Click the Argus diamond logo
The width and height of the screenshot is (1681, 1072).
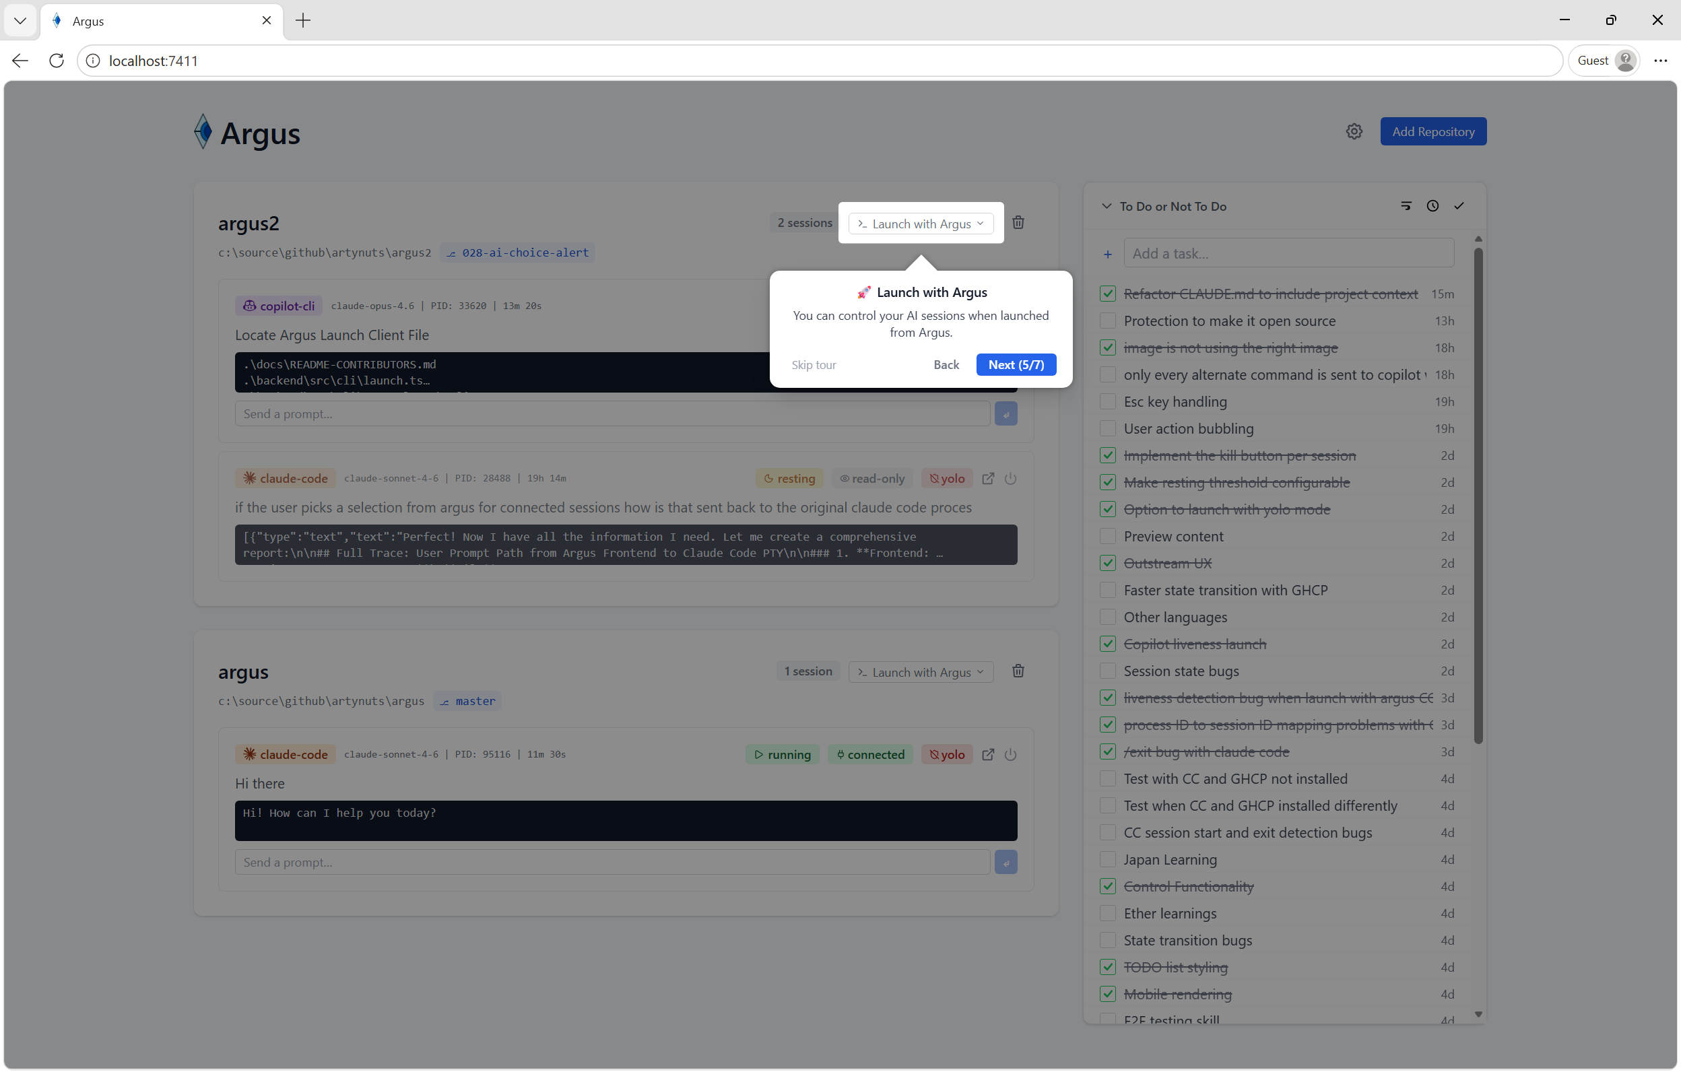point(203,131)
